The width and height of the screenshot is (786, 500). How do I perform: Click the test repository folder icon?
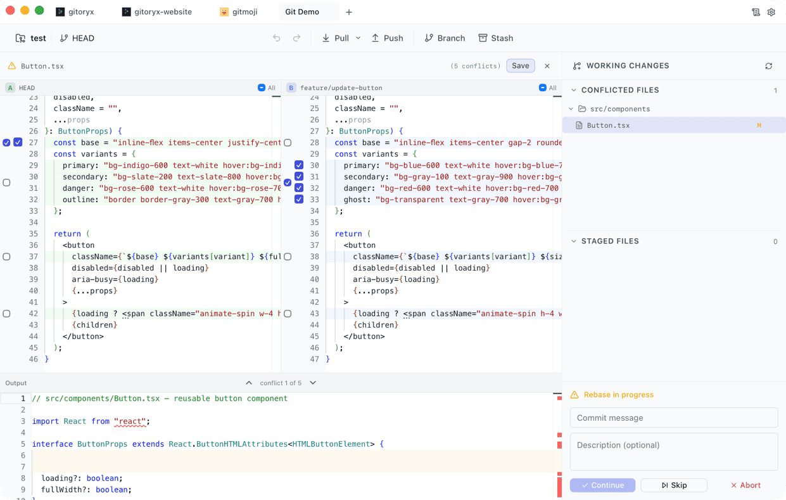click(20, 38)
